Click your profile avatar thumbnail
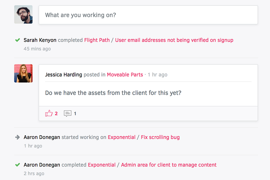 tap(23, 14)
